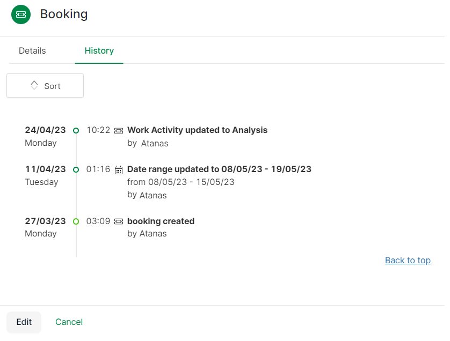Click the Cancel button

(69, 322)
